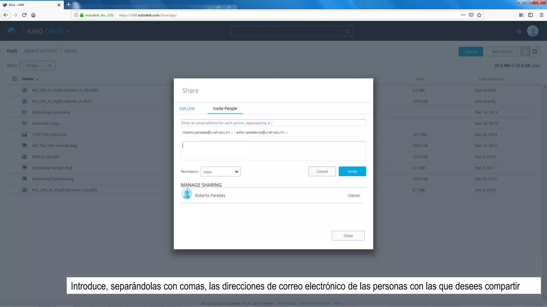Click the New Folder button
The height and width of the screenshot is (307, 547).
point(502,51)
